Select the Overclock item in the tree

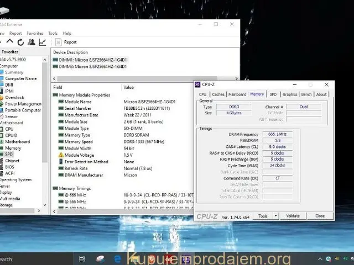pos(14,97)
